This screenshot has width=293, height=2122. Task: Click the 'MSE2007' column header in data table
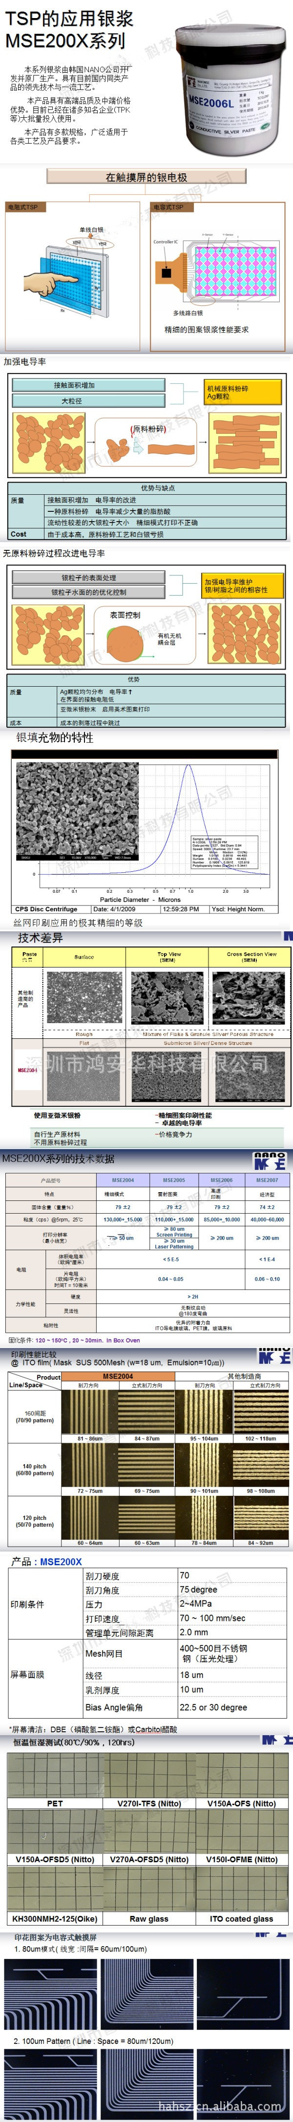click(x=268, y=1179)
